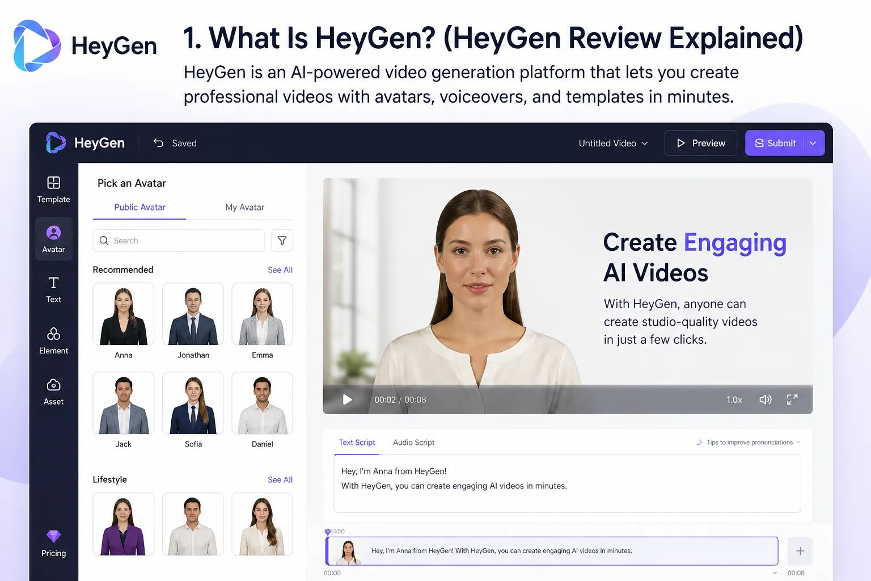This screenshot has height=581, width=871.
Task: Add a new scene with the plus button
Action: pyautogui.click(x=800, y=551)
